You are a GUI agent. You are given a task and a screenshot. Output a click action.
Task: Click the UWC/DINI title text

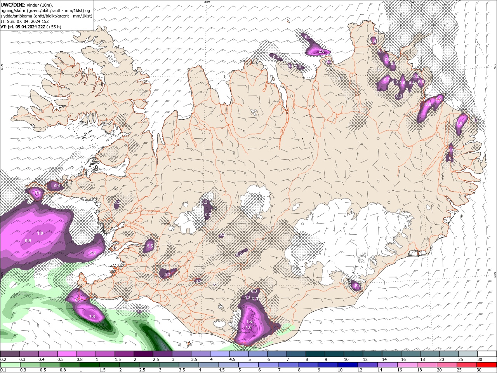pyautogui.click(x=12, y=5)
